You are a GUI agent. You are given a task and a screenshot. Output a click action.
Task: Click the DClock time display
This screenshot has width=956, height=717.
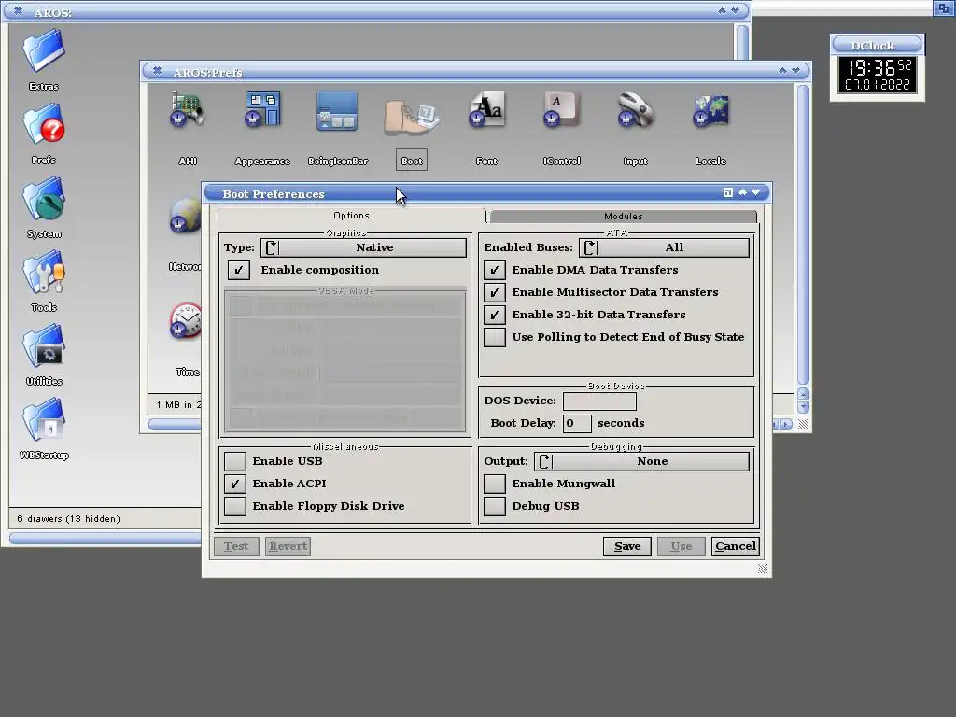878,75
